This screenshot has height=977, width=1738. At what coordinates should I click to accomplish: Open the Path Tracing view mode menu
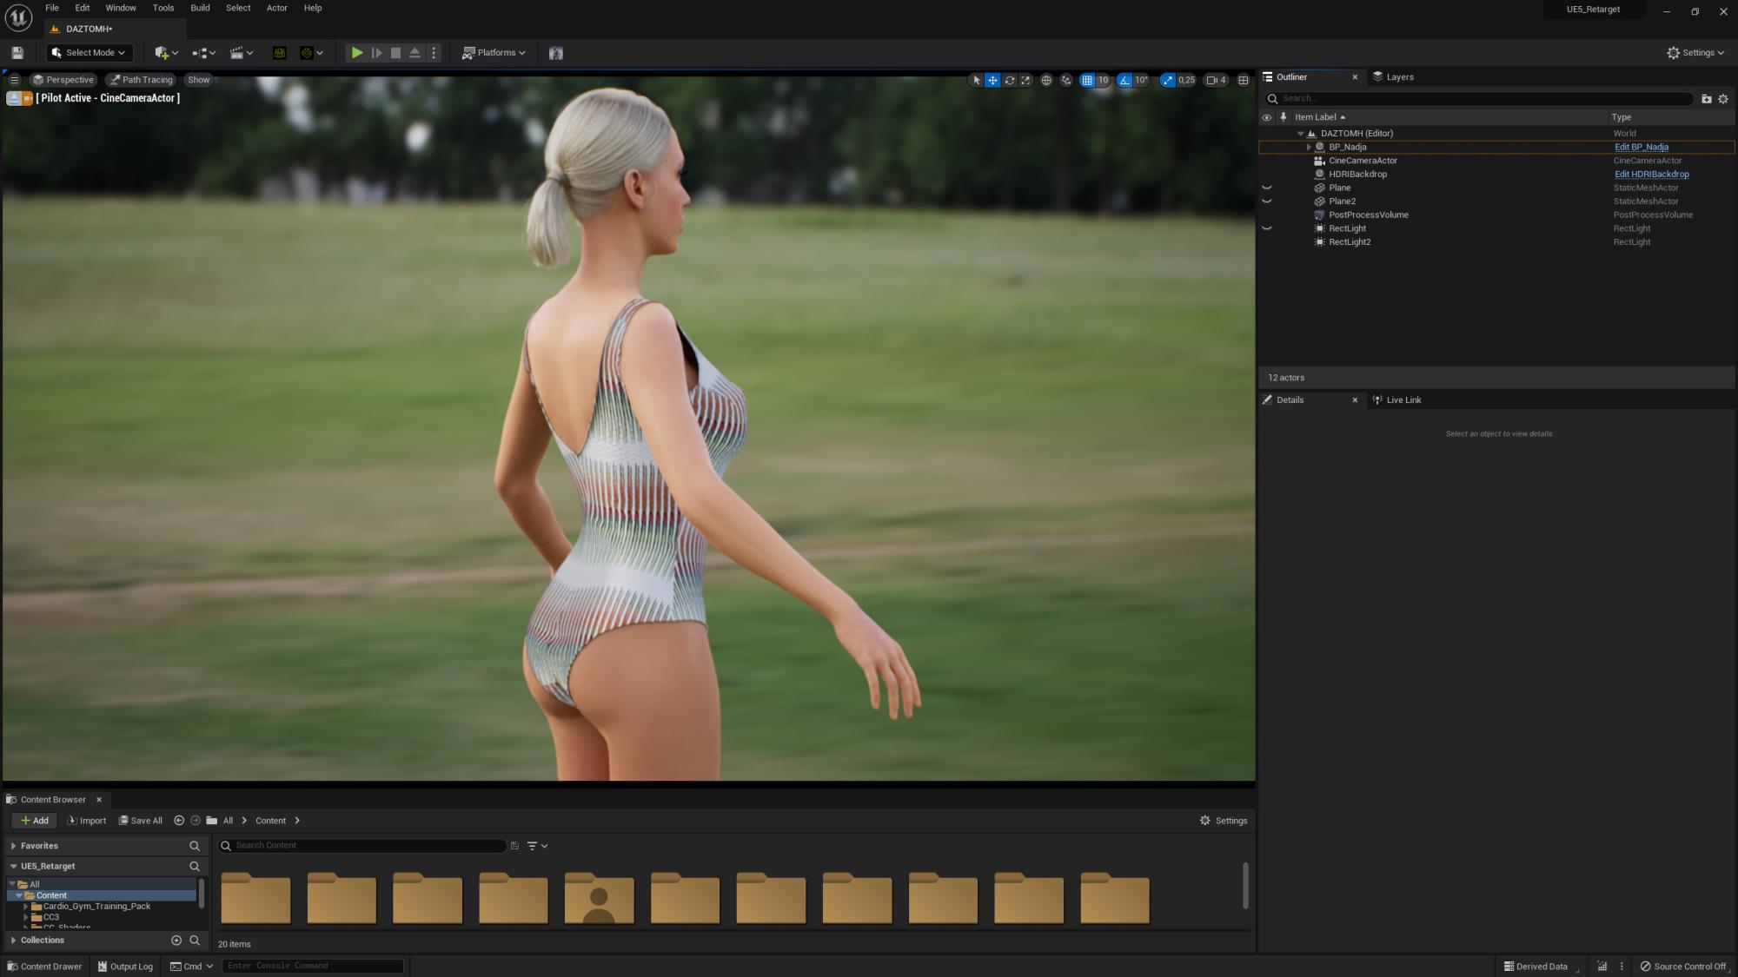[x=141, y=80]
